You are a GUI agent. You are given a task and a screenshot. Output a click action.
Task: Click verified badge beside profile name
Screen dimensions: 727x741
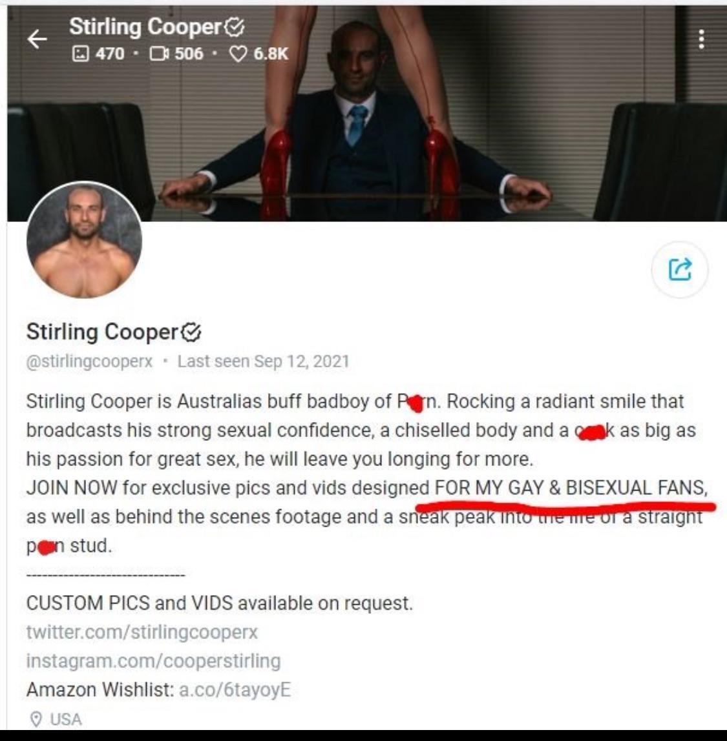point(191,332)
